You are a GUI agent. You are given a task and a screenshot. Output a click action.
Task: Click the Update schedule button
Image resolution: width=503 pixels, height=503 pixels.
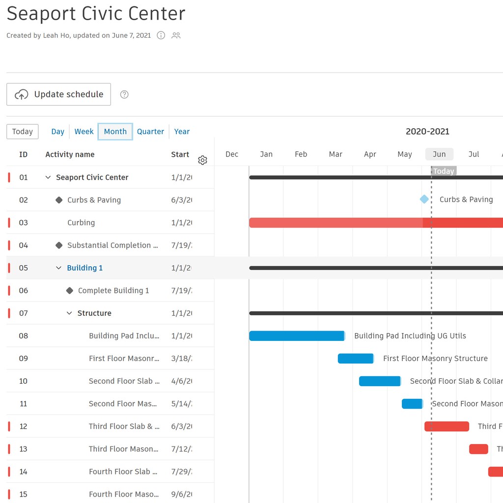pyautogui.click(x=58, y=94)
